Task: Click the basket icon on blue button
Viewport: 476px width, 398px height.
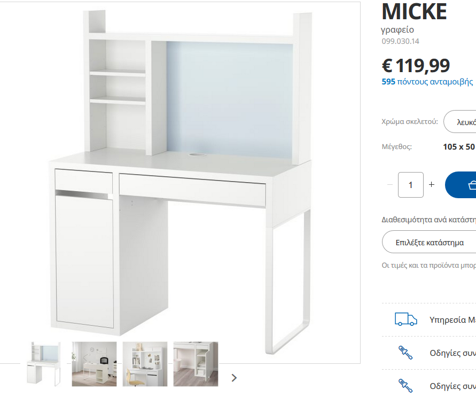Action: [472, 185]
